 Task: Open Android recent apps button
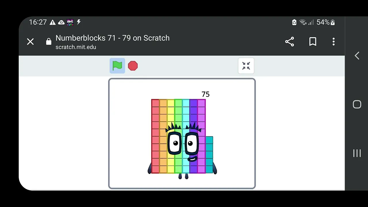tap(357, 153)
